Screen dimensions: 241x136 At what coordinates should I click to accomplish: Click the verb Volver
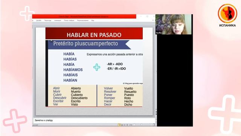pos(108,88)
